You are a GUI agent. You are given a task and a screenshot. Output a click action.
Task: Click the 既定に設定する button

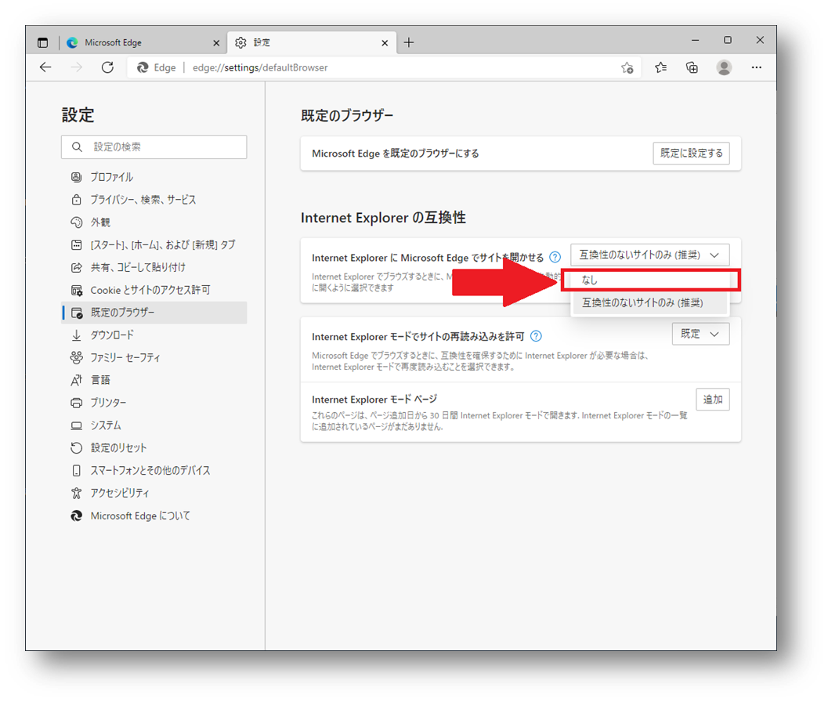[691, 154]
